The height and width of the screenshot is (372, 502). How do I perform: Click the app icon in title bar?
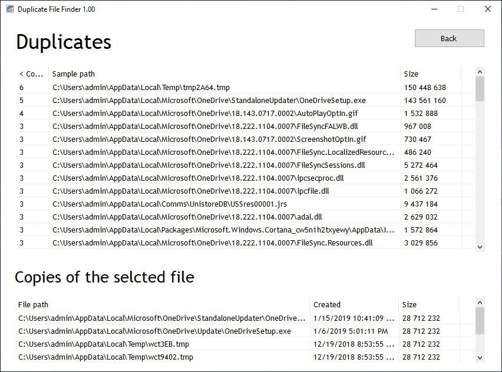coord(9,9)
